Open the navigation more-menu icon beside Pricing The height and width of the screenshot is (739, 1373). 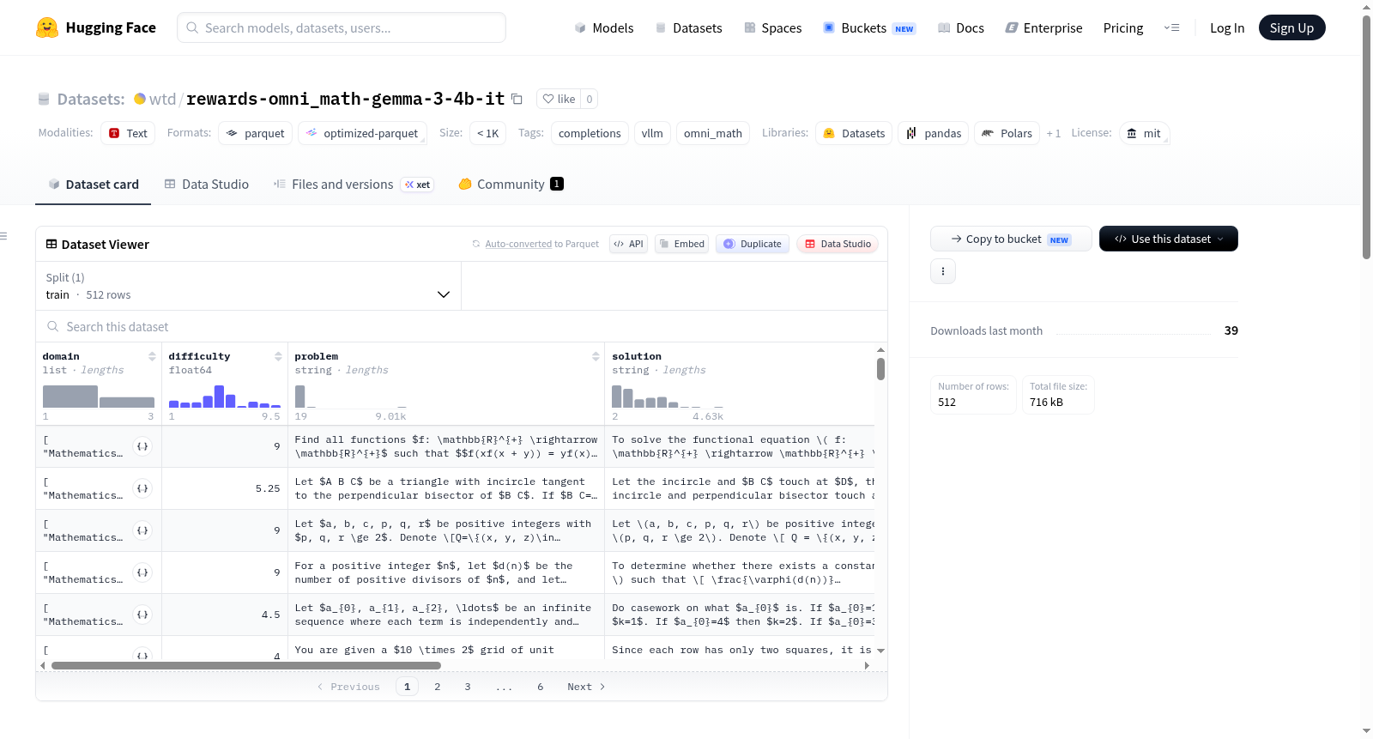tap(1171, 27)
